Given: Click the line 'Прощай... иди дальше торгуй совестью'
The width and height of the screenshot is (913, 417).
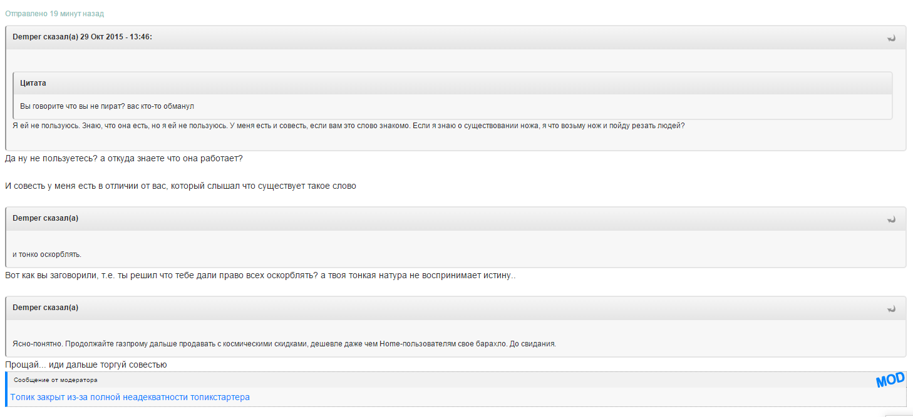Looking at the screenshot, I should pos(86,364).
